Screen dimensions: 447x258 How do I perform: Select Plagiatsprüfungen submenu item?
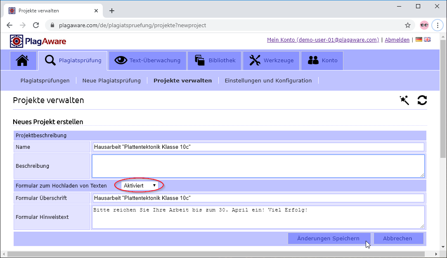45,81
